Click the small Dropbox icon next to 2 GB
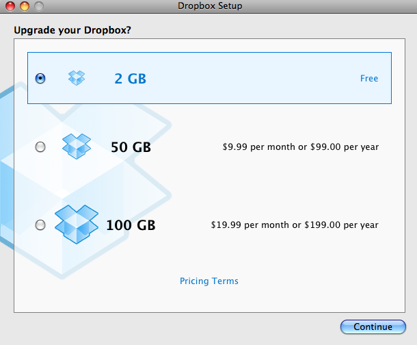 (x=77, y=78)
